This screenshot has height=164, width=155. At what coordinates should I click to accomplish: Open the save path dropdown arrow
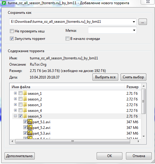(x=134, y=22)
